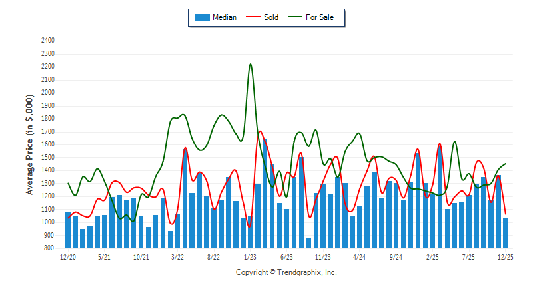Screen dimensions: 533x289
Task: Click the highest peak of the green For Sale line
Action: (x=251, y=65)
